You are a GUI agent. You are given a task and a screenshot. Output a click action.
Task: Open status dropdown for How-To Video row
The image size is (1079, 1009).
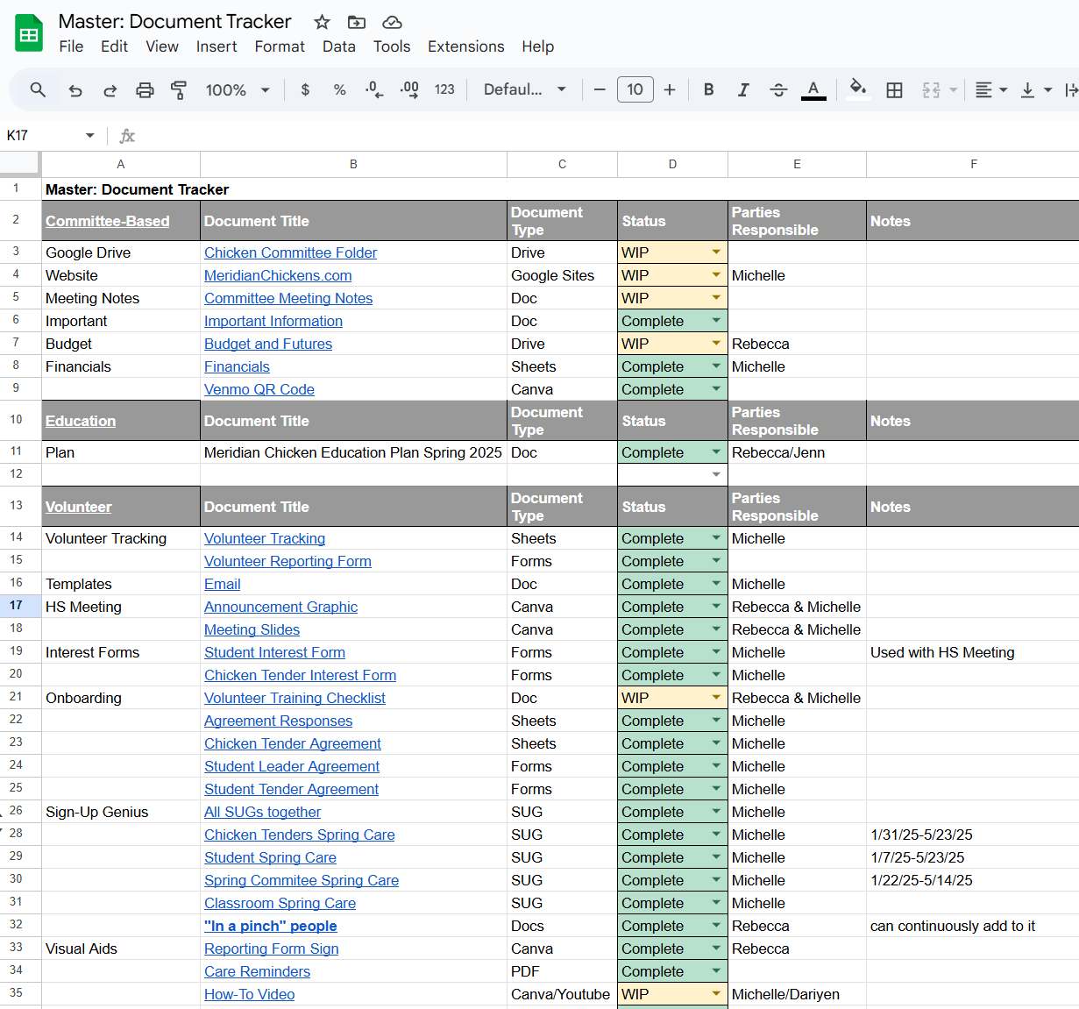716,994
